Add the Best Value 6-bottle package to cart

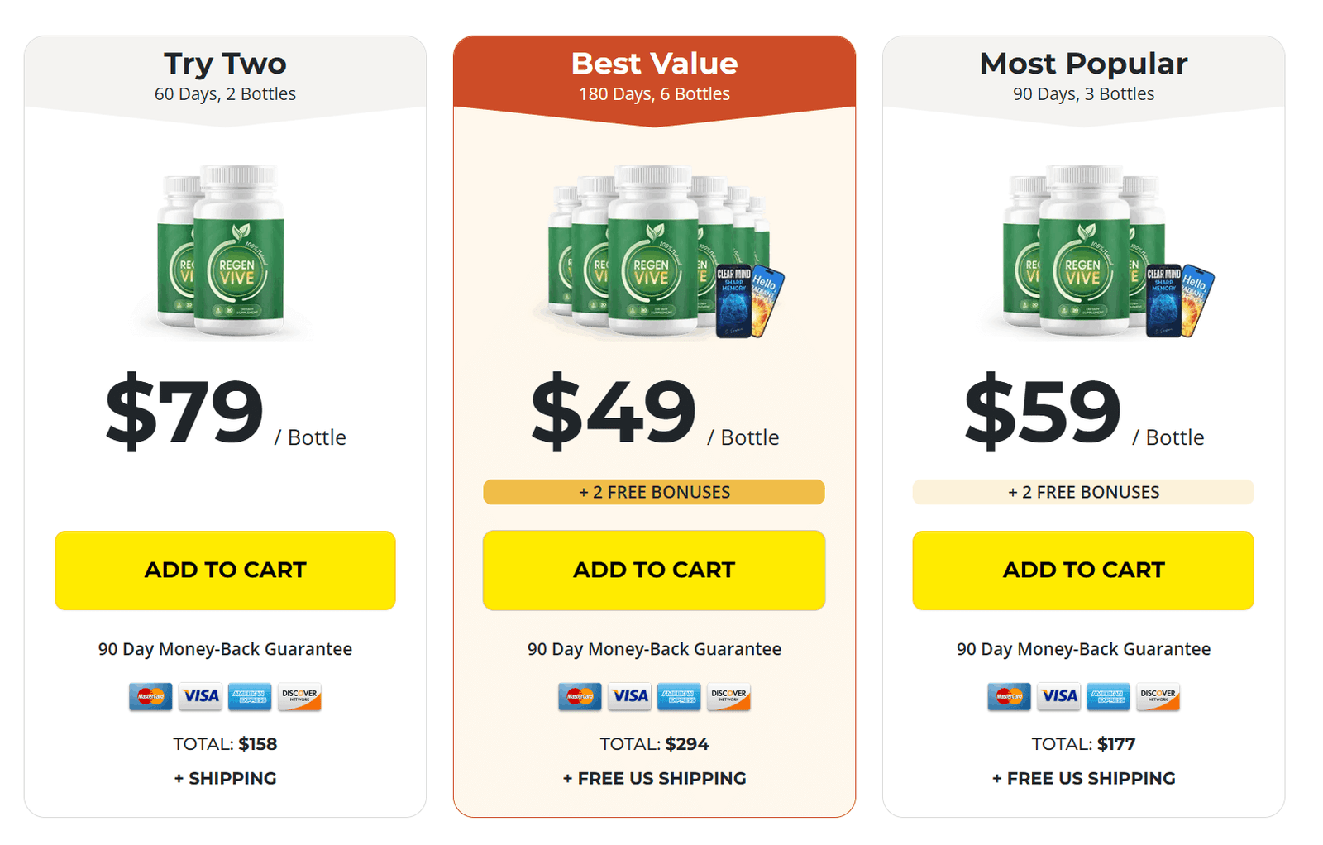654,570
